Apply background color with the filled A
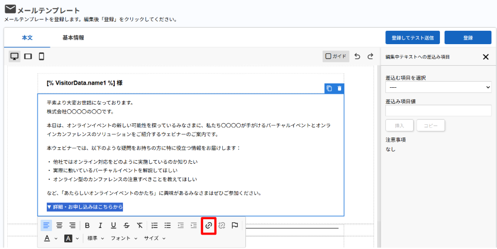 click(x=68, y=239)
